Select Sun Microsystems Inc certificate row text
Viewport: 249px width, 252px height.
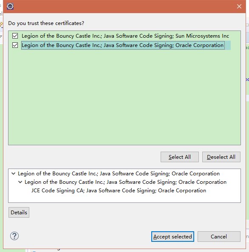(x=125, y=36)
